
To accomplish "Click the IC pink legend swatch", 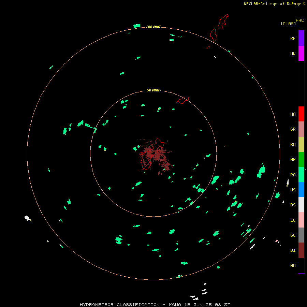I will 301,220.
